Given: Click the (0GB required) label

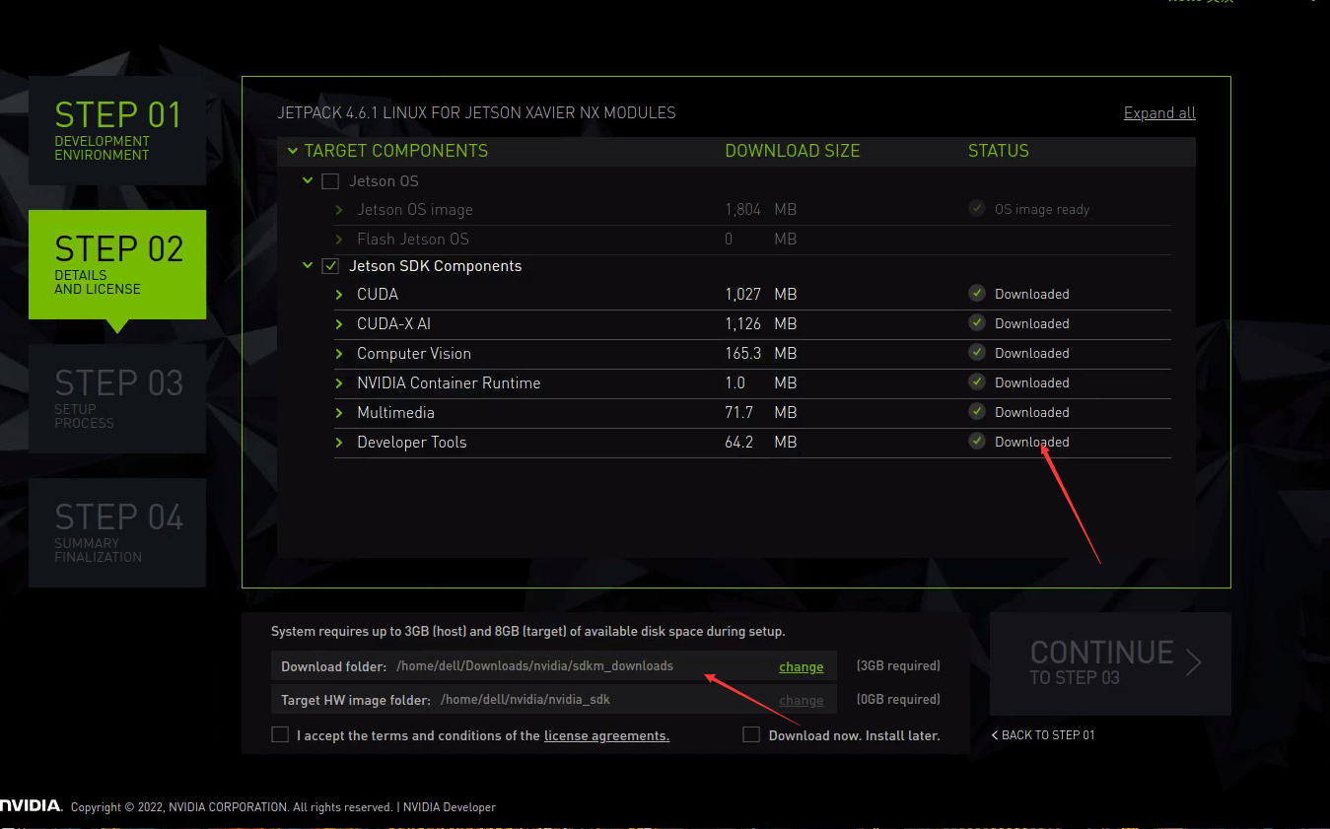Looking at the screenshot, I should (898, 700).
